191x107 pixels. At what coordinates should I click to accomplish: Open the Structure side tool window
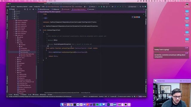tap(7, 18)
